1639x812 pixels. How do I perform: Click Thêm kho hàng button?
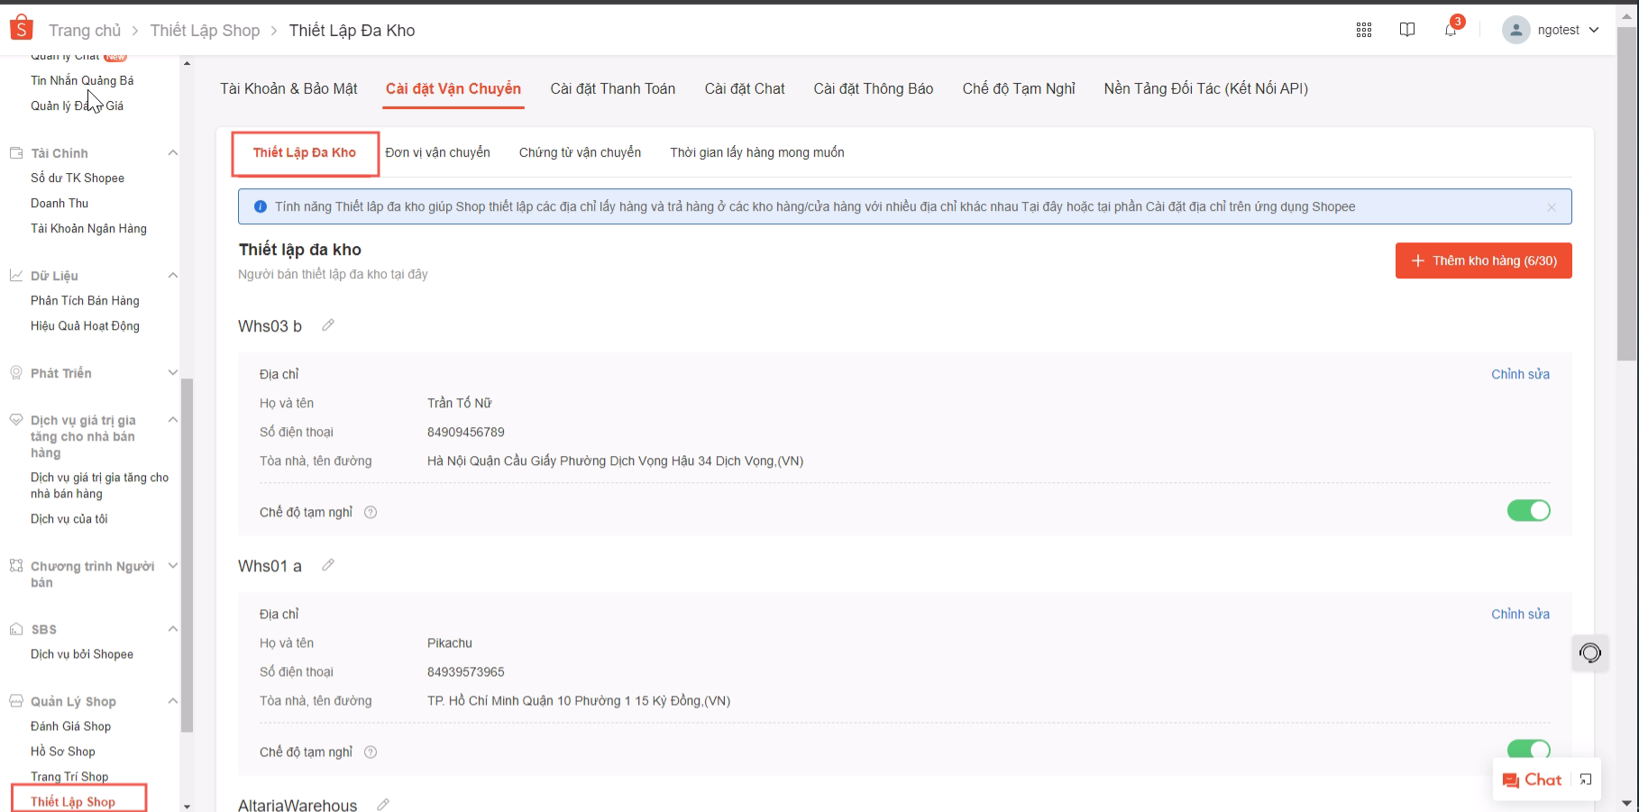point(1483,260)
